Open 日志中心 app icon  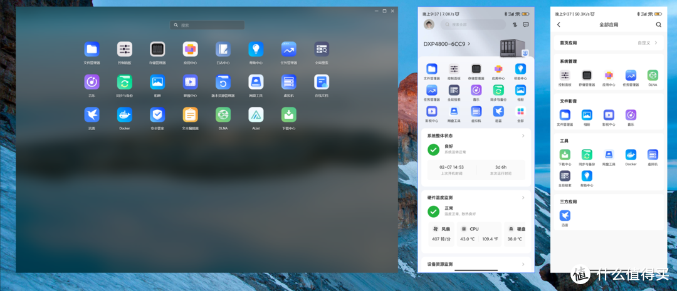click(223, 49)
